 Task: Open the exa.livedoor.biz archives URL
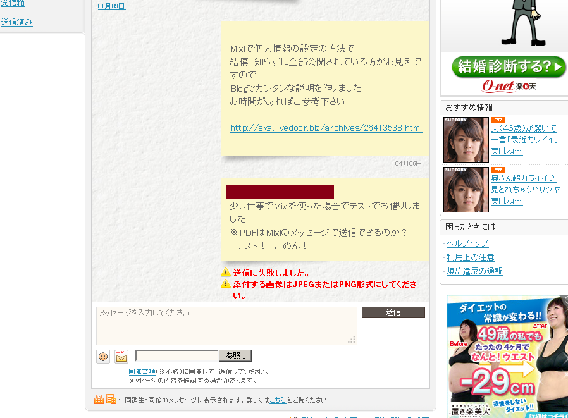tap(326, 128)
